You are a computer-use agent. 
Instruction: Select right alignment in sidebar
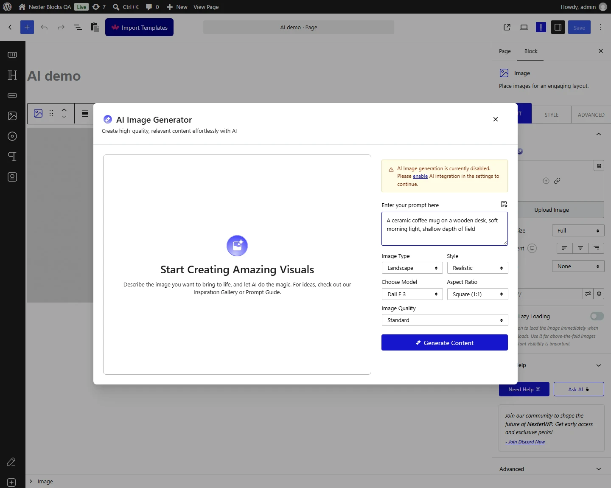[x=596, y=248]
